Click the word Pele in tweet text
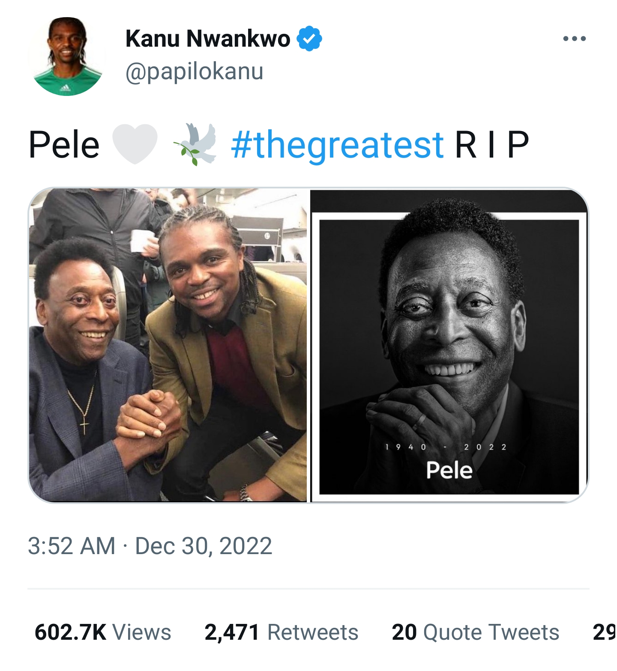 (64, 145)
